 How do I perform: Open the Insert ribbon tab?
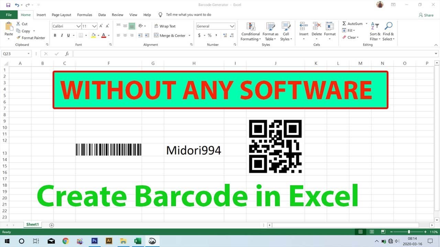coord(41,15)
